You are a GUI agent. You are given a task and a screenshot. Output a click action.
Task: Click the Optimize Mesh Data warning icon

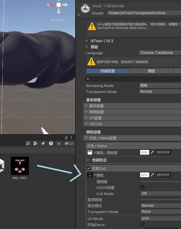click(92, 26)
